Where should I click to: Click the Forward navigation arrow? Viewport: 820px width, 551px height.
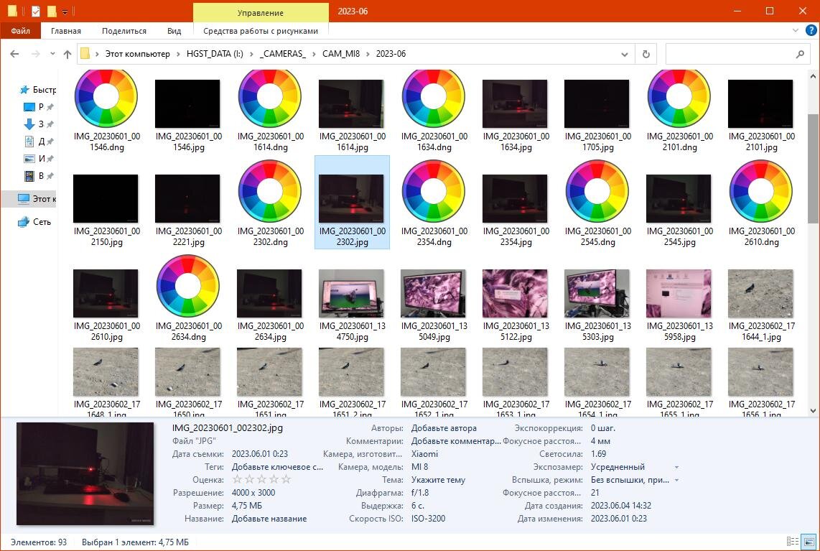pos(36,54)
